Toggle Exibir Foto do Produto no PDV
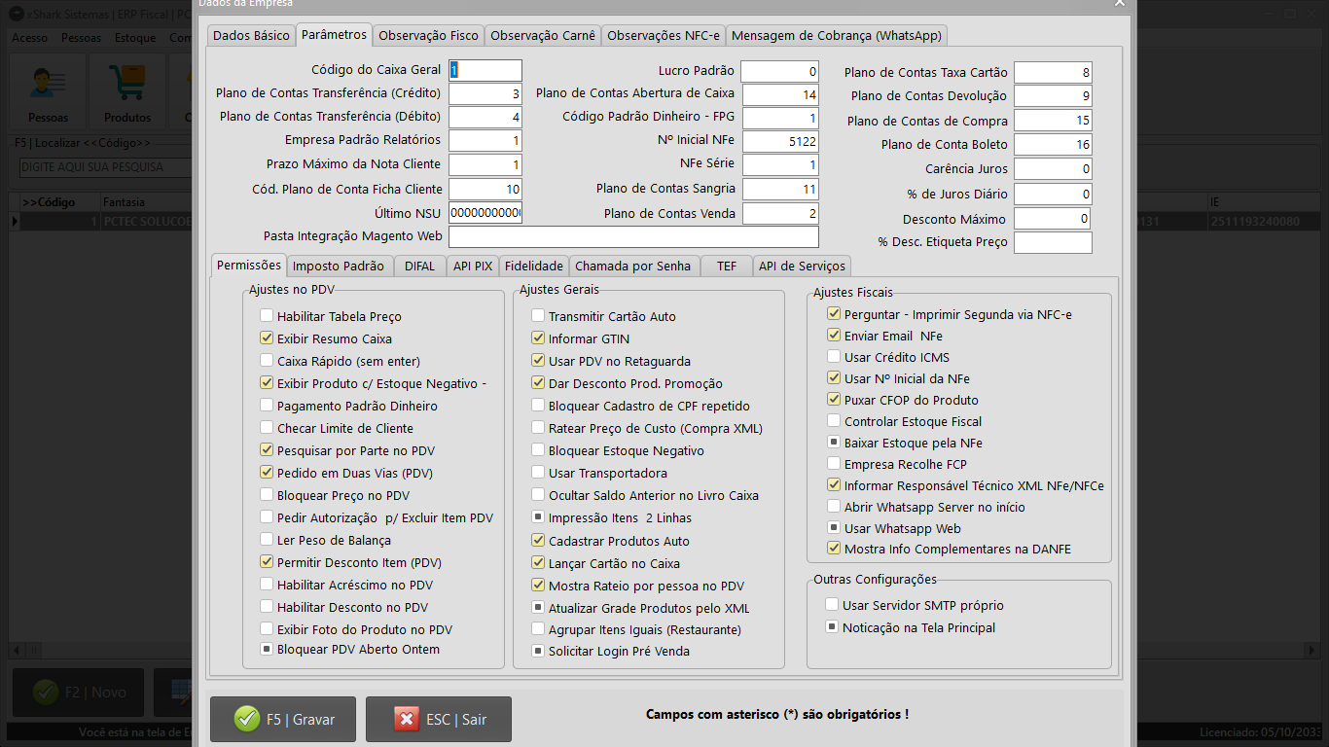Viewport: 1329px width, 747px height. (267, 629)
